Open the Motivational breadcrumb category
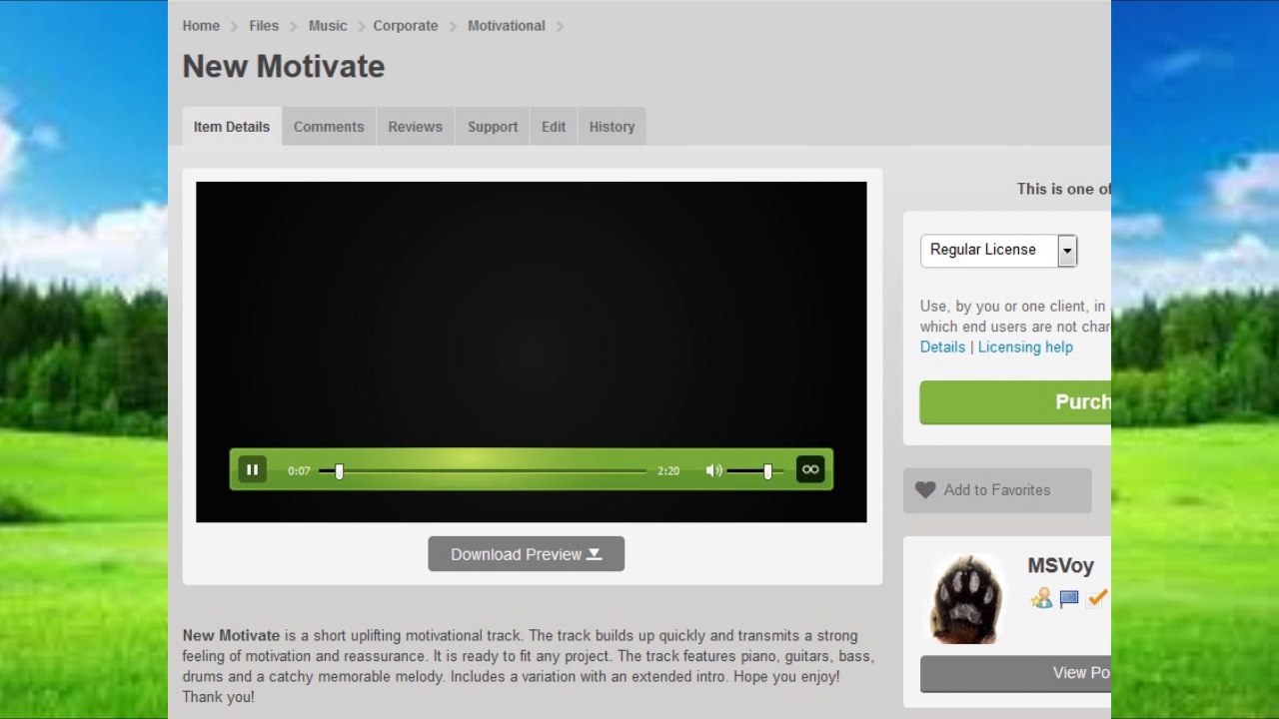This screenshot has height=719, width=1279. click(507, 26)
